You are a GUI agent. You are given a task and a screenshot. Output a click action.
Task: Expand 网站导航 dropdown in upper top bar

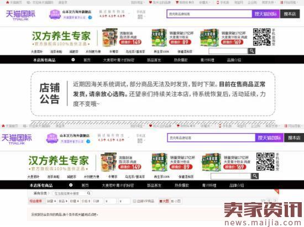pos(289,2)
